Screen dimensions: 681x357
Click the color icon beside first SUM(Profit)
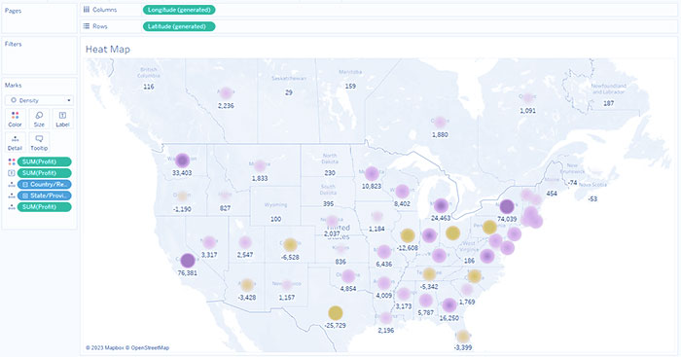point(12,161)
